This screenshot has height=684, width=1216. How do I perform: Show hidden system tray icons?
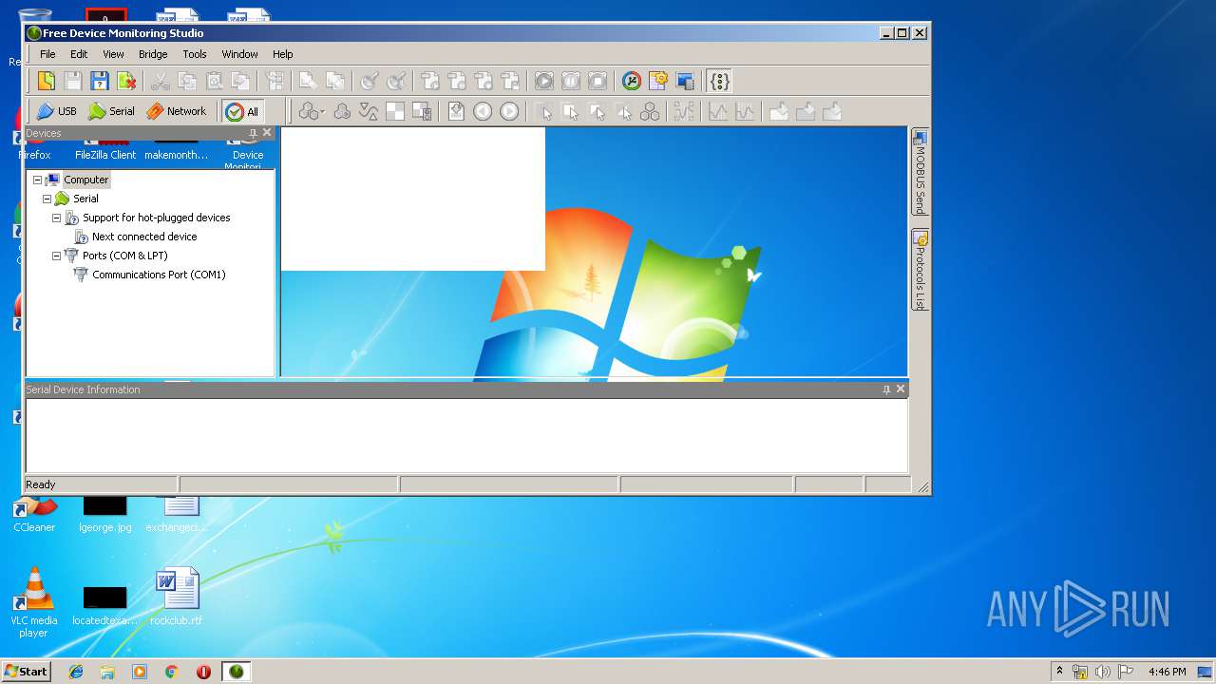point(1059,671)
